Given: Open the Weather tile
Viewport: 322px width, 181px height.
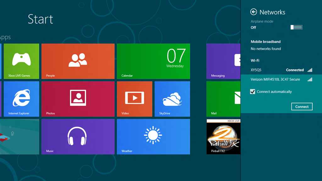Looking at the screenshot, I should [153, 137].
